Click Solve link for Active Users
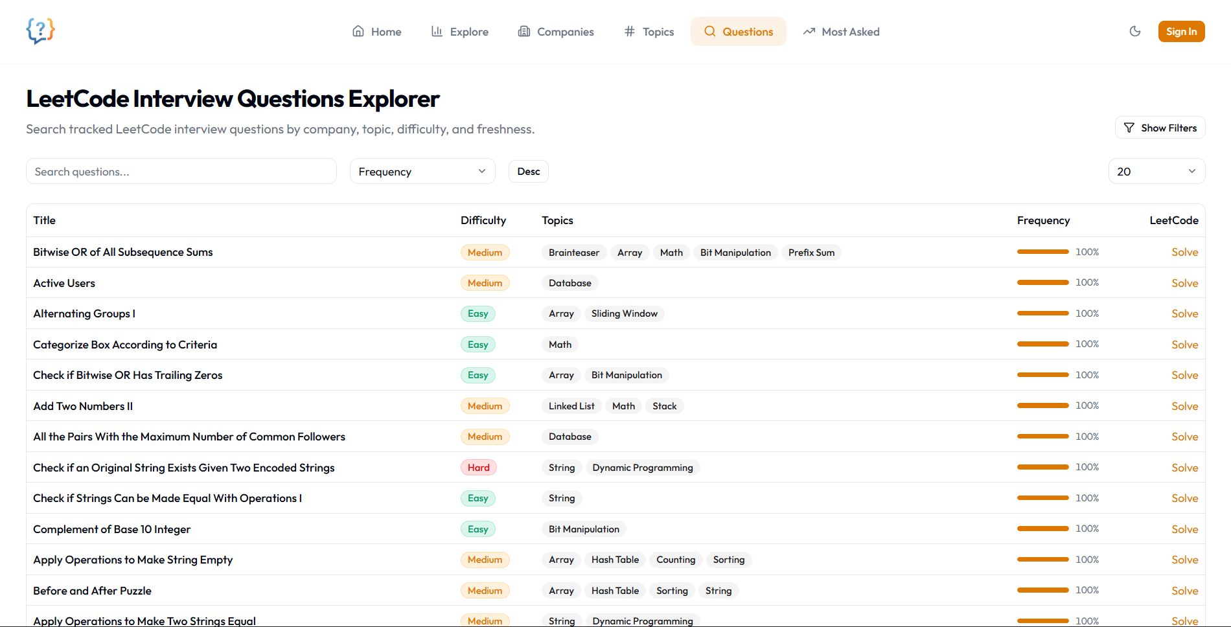This screenshot has height=627, width=1231. [1184, 283]
